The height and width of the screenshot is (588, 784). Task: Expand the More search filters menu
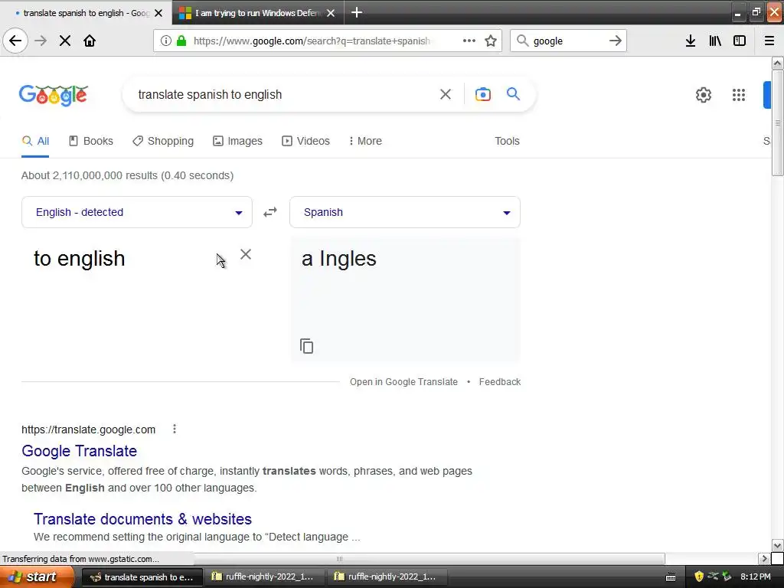point(365,141)
